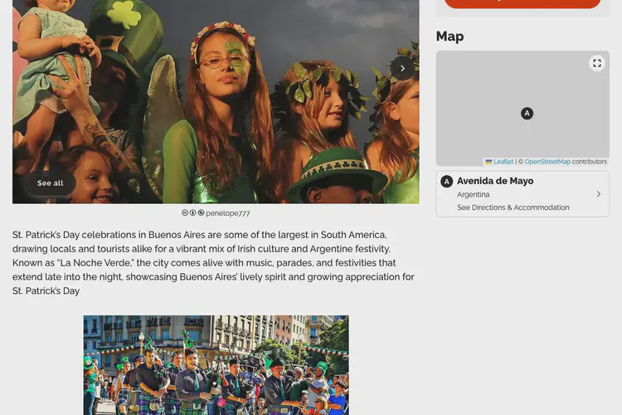The image size is (622, 415).
Task: Open the See all photos button
Action: [x=50, y=183]
